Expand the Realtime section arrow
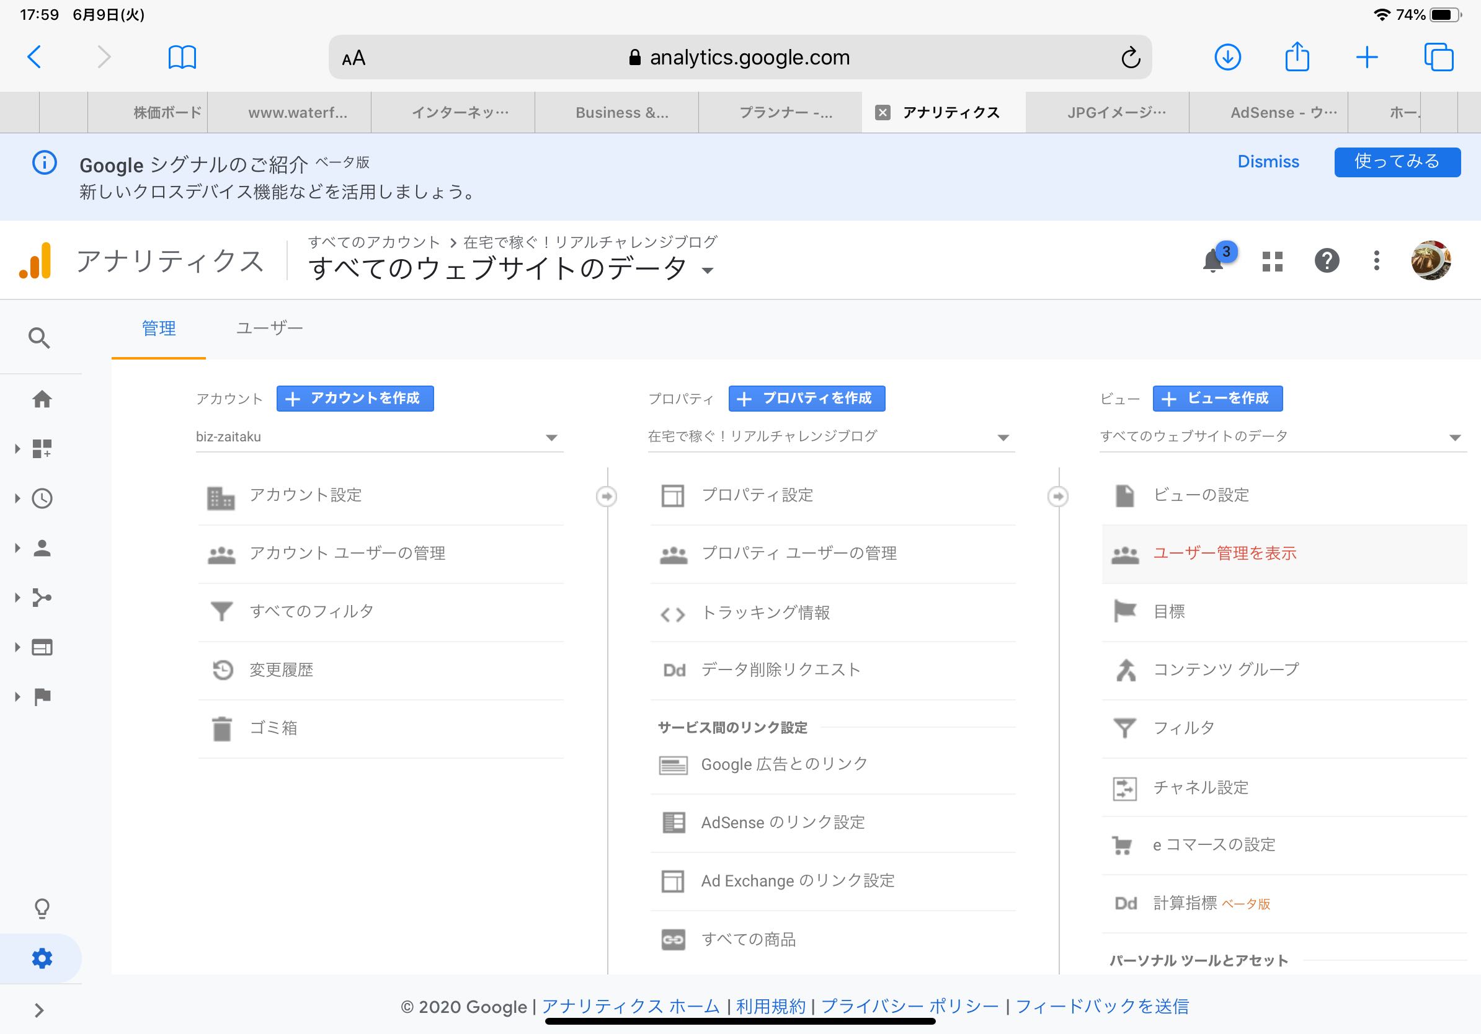 (x=17, y=498)
